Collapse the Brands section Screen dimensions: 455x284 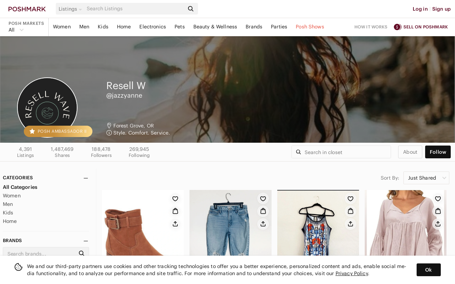pyautogui.click(x=86, y=241)
